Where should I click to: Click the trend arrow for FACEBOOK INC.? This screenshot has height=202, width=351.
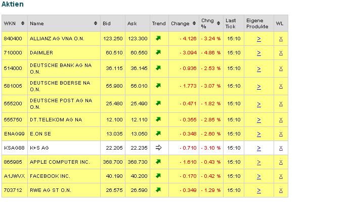click(158, 176)
